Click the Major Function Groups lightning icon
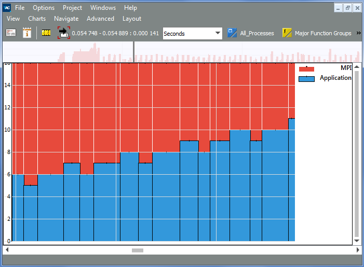Screen dimensions: 364x267 287,33
